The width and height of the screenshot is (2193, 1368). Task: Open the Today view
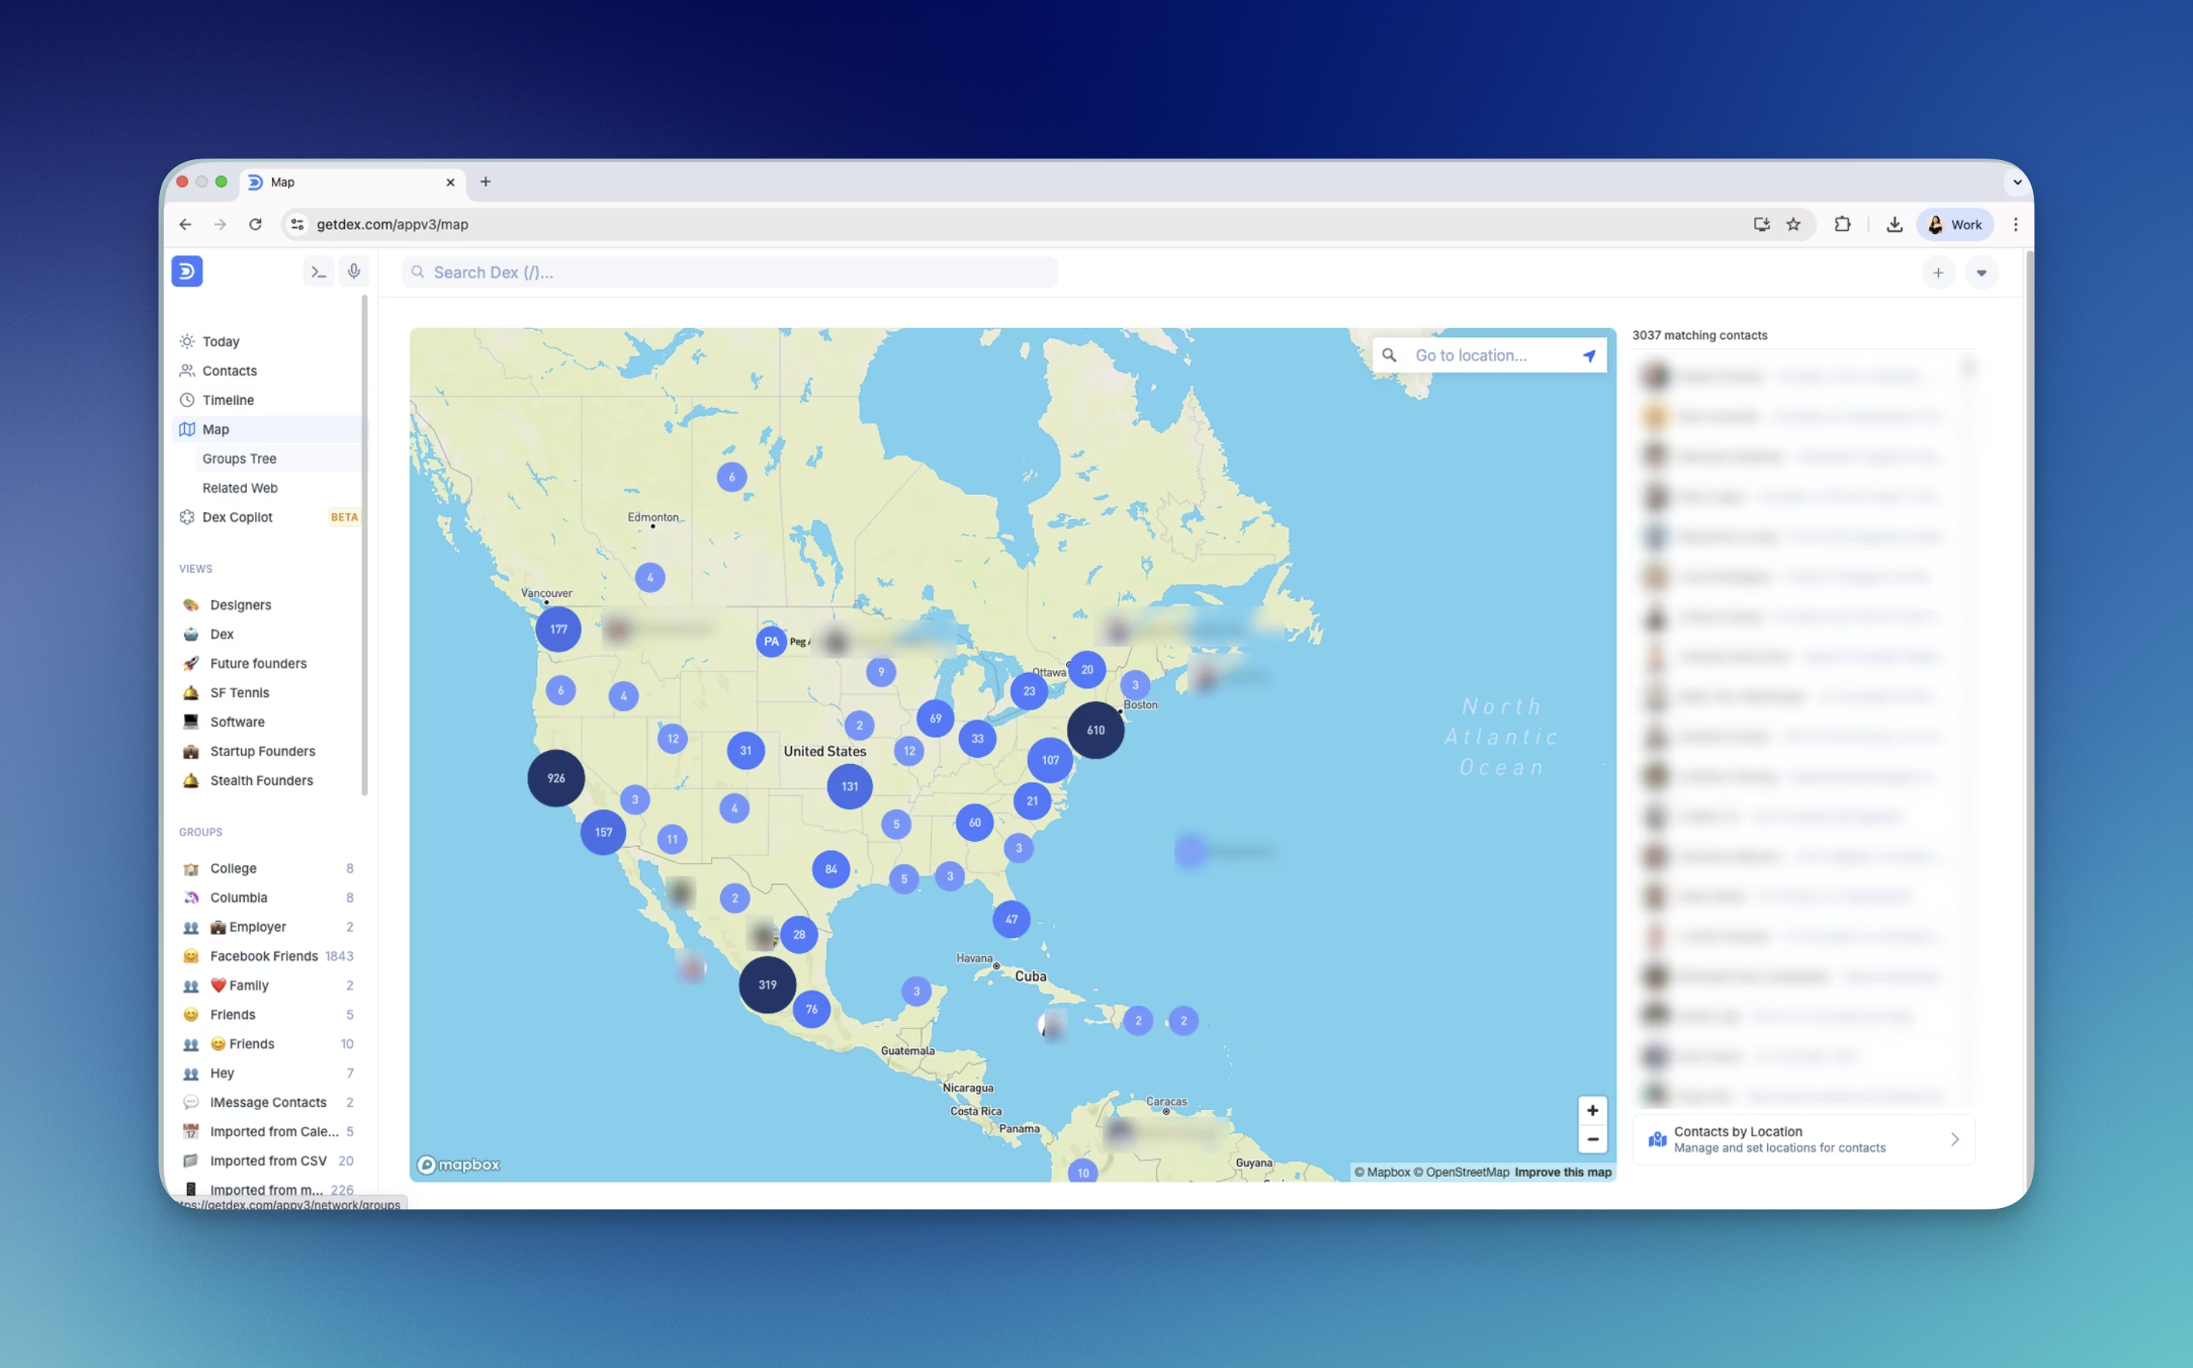[x=220, y=341]
